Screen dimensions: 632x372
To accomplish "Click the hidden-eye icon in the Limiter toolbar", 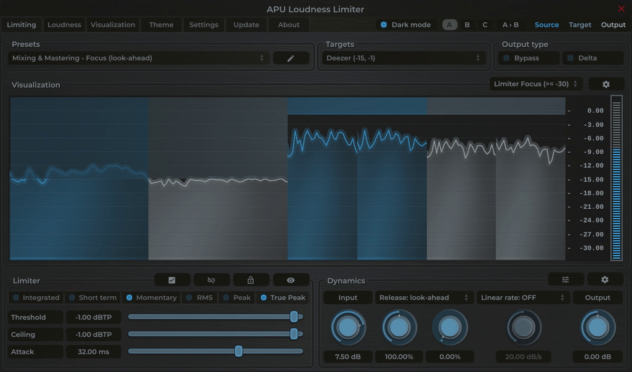I will [211, 279].
